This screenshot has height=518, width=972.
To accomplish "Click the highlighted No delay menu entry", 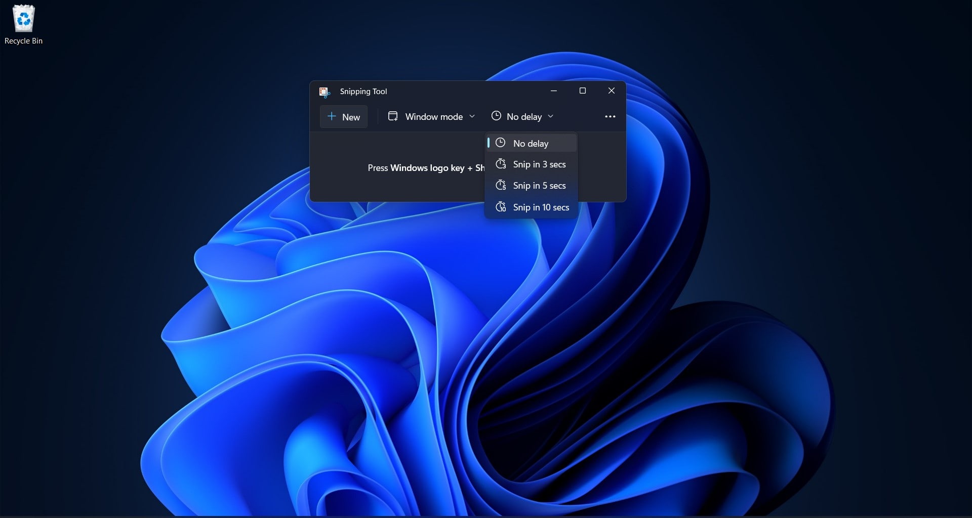I will (x=531, y=143).
